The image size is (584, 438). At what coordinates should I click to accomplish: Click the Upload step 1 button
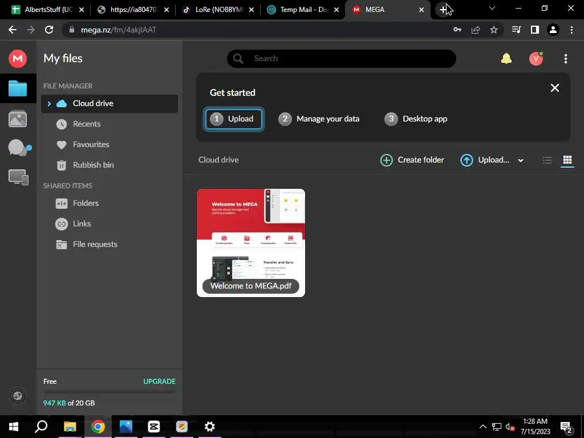(234, 119)
